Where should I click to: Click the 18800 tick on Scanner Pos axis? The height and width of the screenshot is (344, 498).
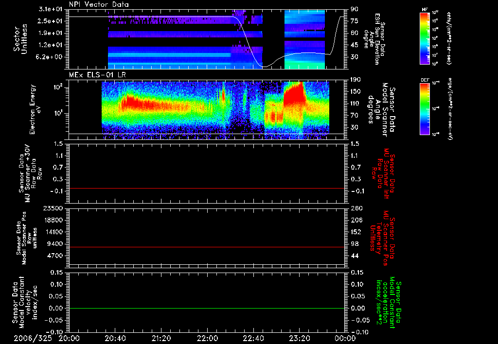coord(53,220)
